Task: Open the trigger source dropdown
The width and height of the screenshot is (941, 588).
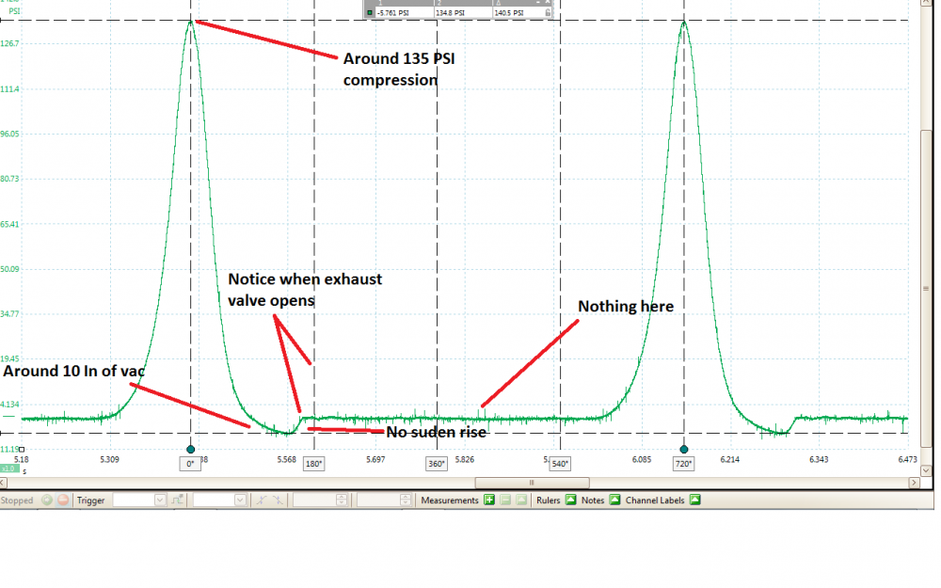Action: pos(219,500)
